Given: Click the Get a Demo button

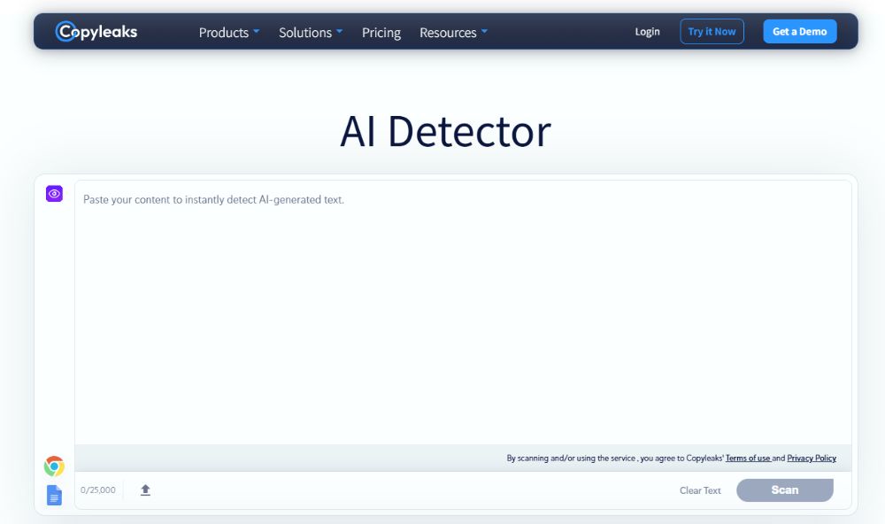Looking at the screenshot, I should [799, 31].
